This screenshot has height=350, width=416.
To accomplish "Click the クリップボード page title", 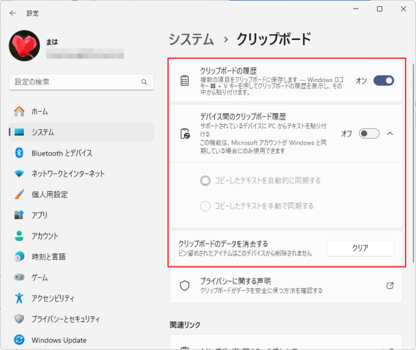I will point(274,39).
